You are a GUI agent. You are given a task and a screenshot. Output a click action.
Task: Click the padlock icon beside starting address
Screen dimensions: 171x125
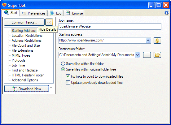point(157,41)
